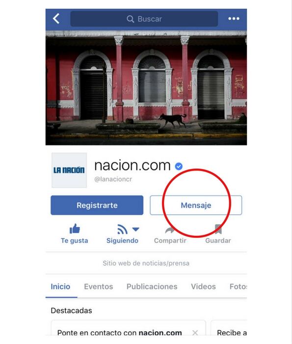Tap the back arrow in header

click(56, 19)
